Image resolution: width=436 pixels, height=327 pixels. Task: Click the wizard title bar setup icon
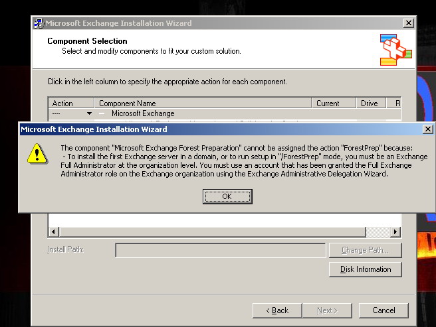[39, 23]
